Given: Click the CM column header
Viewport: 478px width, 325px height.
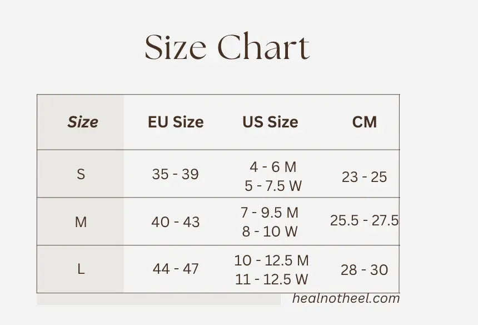Looking at the screenshot, I should coord(364,122).
